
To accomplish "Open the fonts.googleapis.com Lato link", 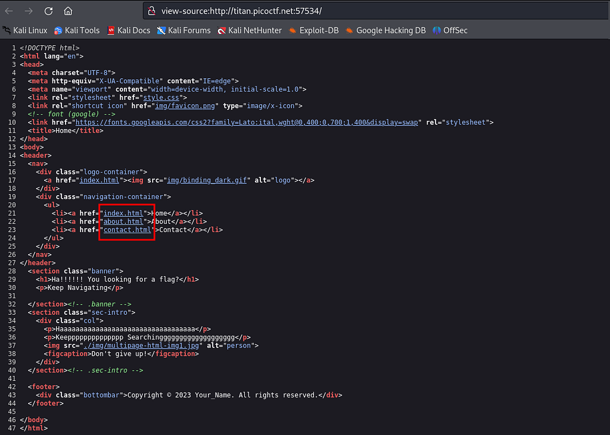I will click(247, 123).
